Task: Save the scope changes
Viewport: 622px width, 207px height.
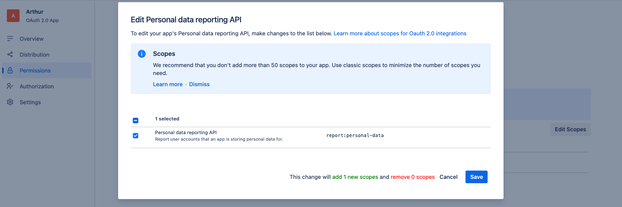Action: [x=476, y=177]
